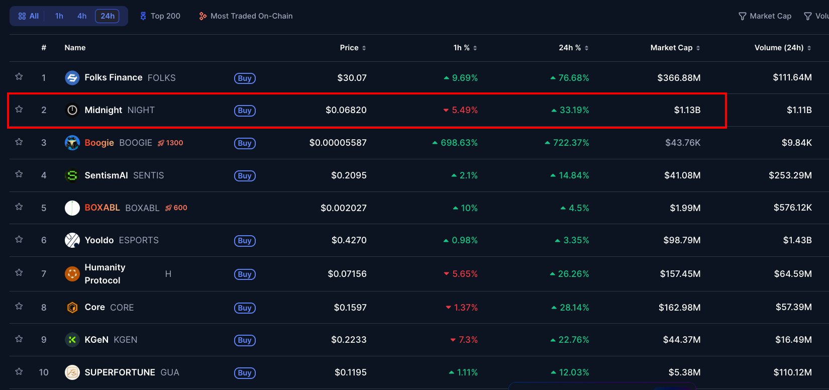The height and width of the screenshot is (390, 829).
Task: Click the Boogie coin logo
Action: (72, 143)
